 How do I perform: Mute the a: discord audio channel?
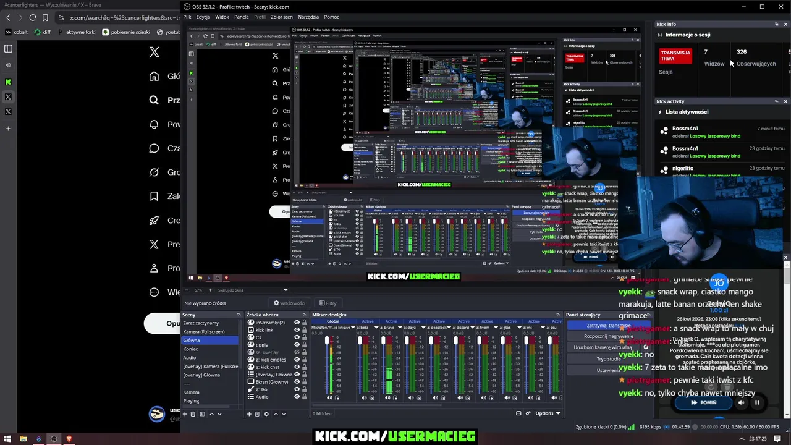click(x=460, y=398)
